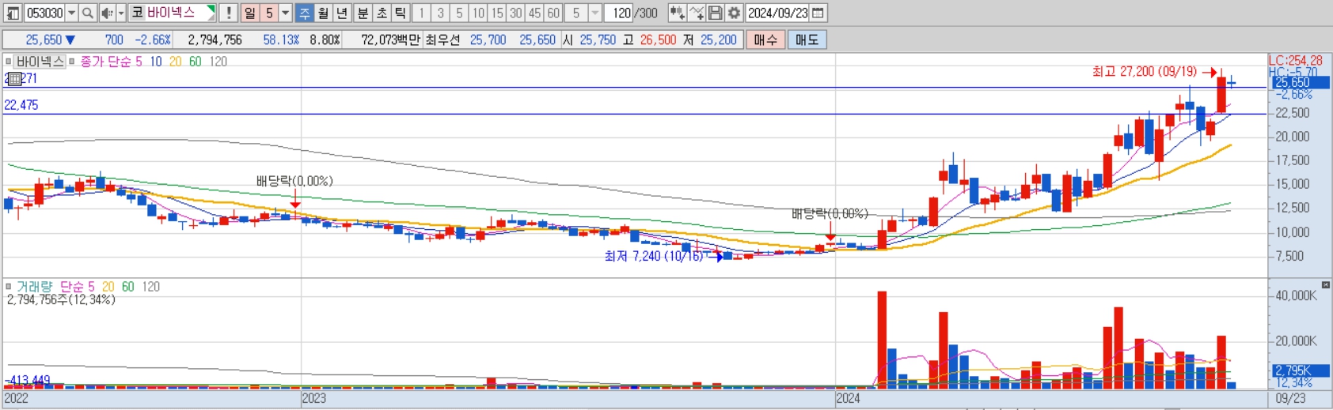Expand the interval dropdown next to 일 5
Image resolution: width=1333 pixels, height=410 pixels.
click(285, 13)
